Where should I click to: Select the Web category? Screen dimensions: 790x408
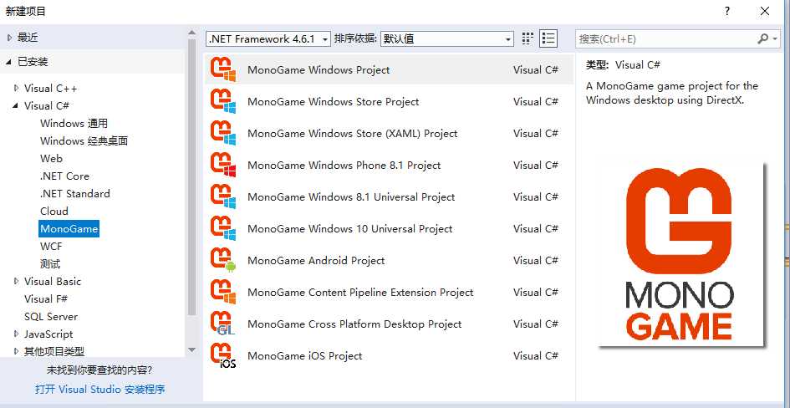(x=51, y=159)
